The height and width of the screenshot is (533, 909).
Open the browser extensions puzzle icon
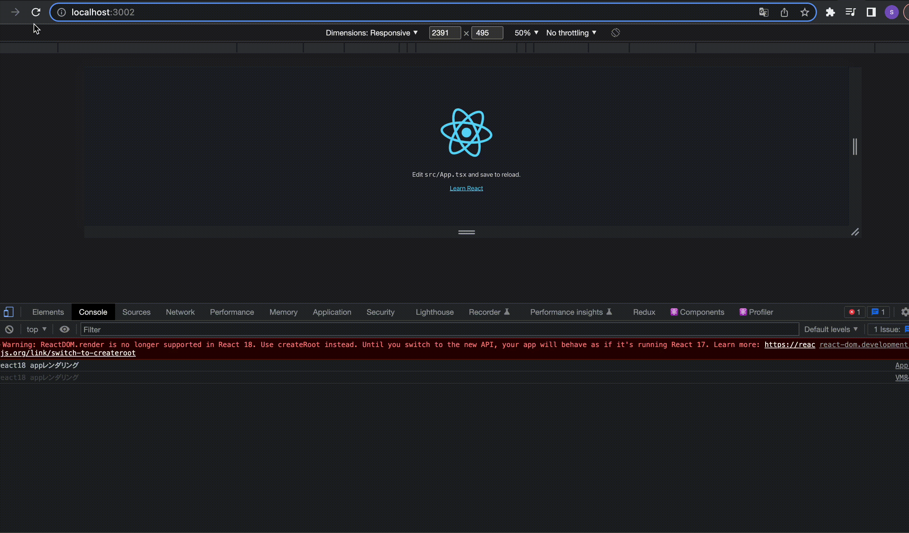(830, 12)
